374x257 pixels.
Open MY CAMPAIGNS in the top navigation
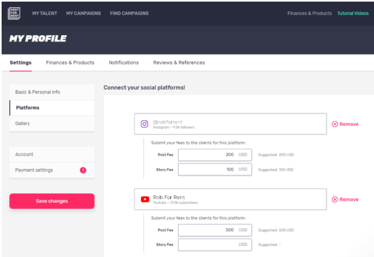pyautogui.click(x=83, y=13)
